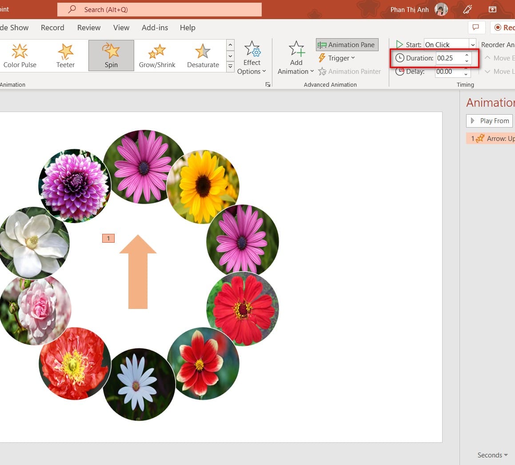Click the Search box
The image size is (515, 465).
click(x=159, y=9)
